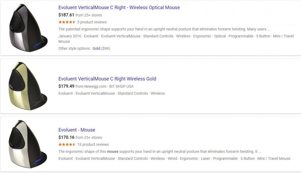Open Evoluent VerticalMouse C Right Wireless Gold link
This screenshot has height=173, width=301.
(107, 79)
